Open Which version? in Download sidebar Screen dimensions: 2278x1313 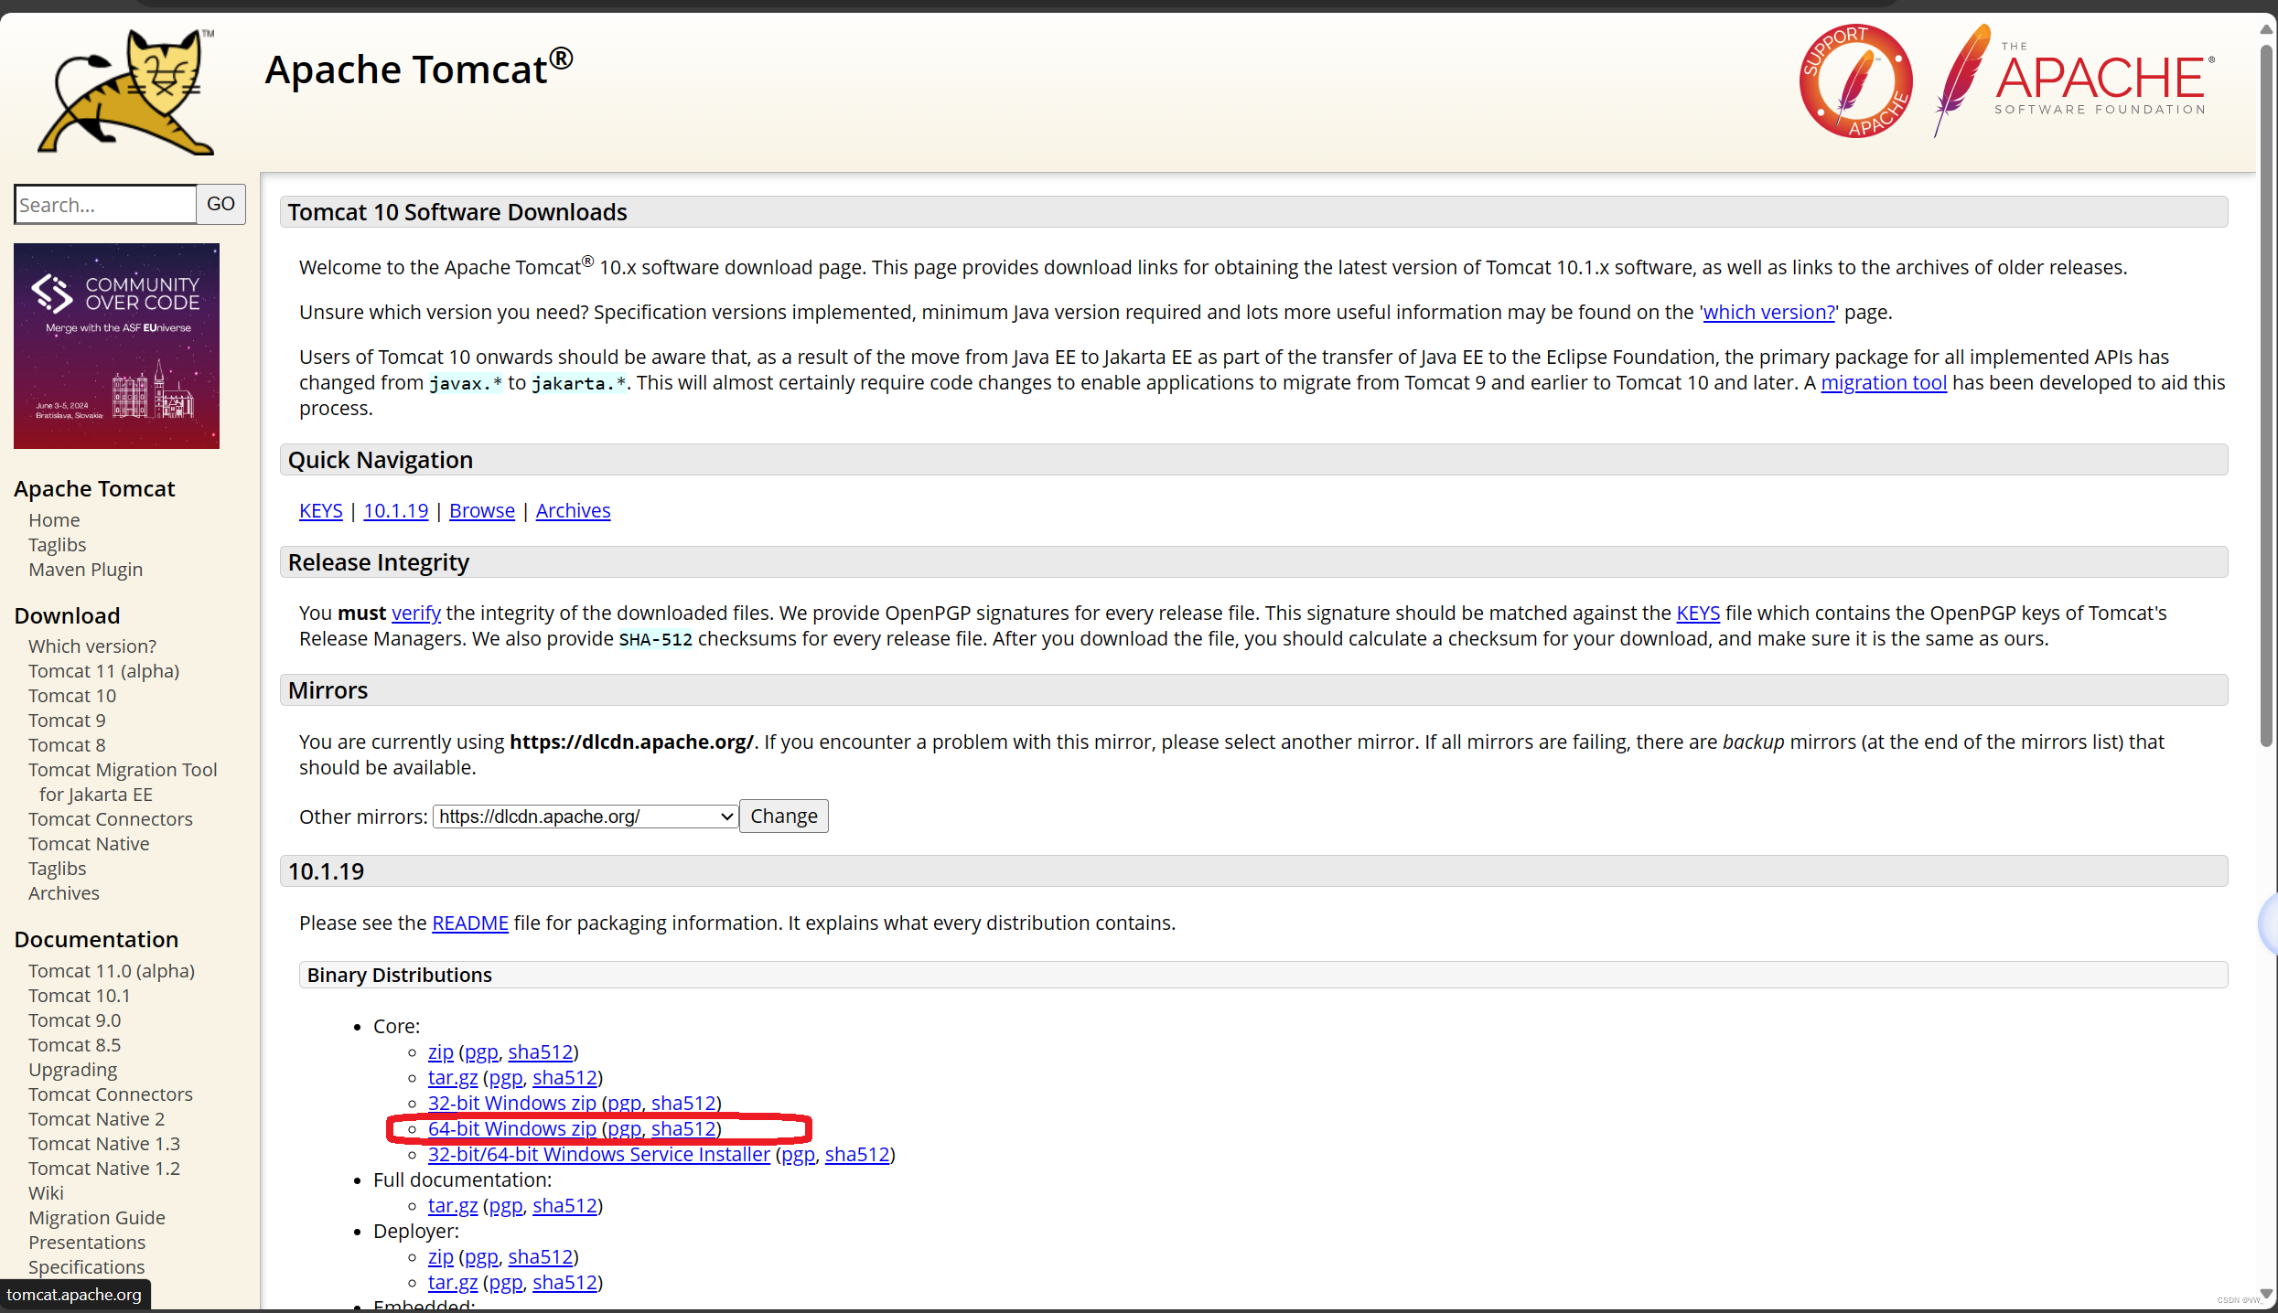92,646
